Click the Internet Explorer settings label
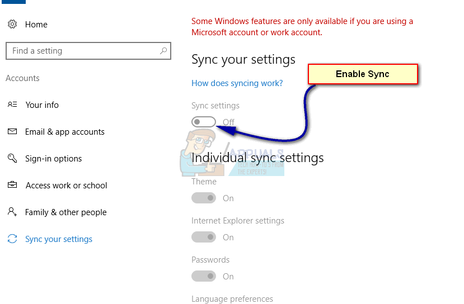This screenshot has width=464, height=304. click(x=238, y=221)
